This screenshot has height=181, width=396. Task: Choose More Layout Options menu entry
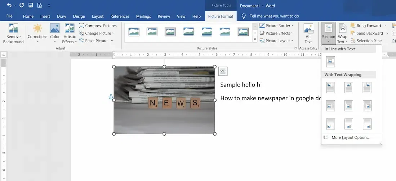(351, 137)
